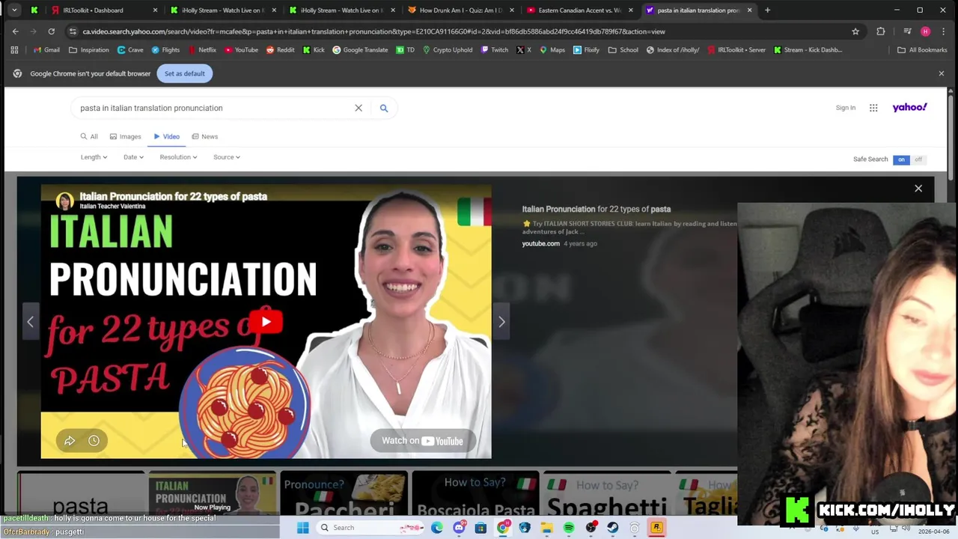Click the Sign in link

(x=845, y=108)
